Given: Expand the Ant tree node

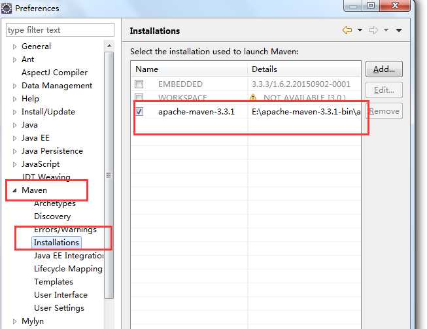Looking at the screenshot, I should coord(14,60).
